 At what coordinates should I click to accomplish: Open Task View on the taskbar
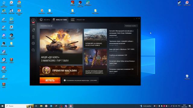(36, 106)
